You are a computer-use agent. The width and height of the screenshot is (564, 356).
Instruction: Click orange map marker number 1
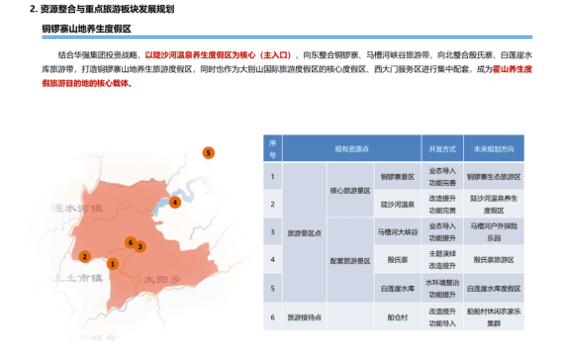[113, 264]
